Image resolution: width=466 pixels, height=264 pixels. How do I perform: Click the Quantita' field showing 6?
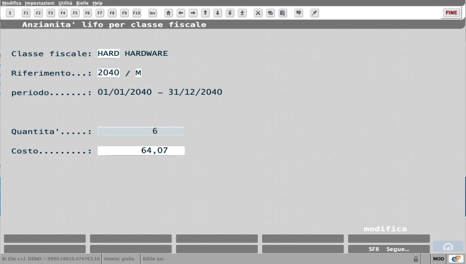click(141, 131)
